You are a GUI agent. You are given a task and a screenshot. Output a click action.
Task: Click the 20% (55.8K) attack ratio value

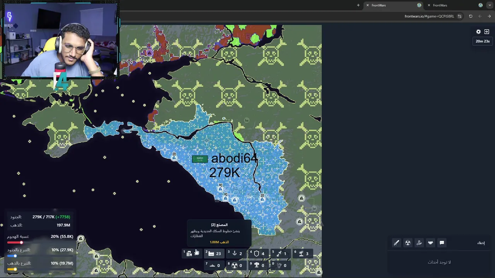[x=62, y=237]
